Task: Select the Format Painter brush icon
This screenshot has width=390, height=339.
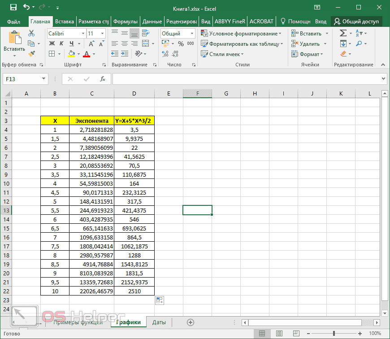Action: point(31,54)
